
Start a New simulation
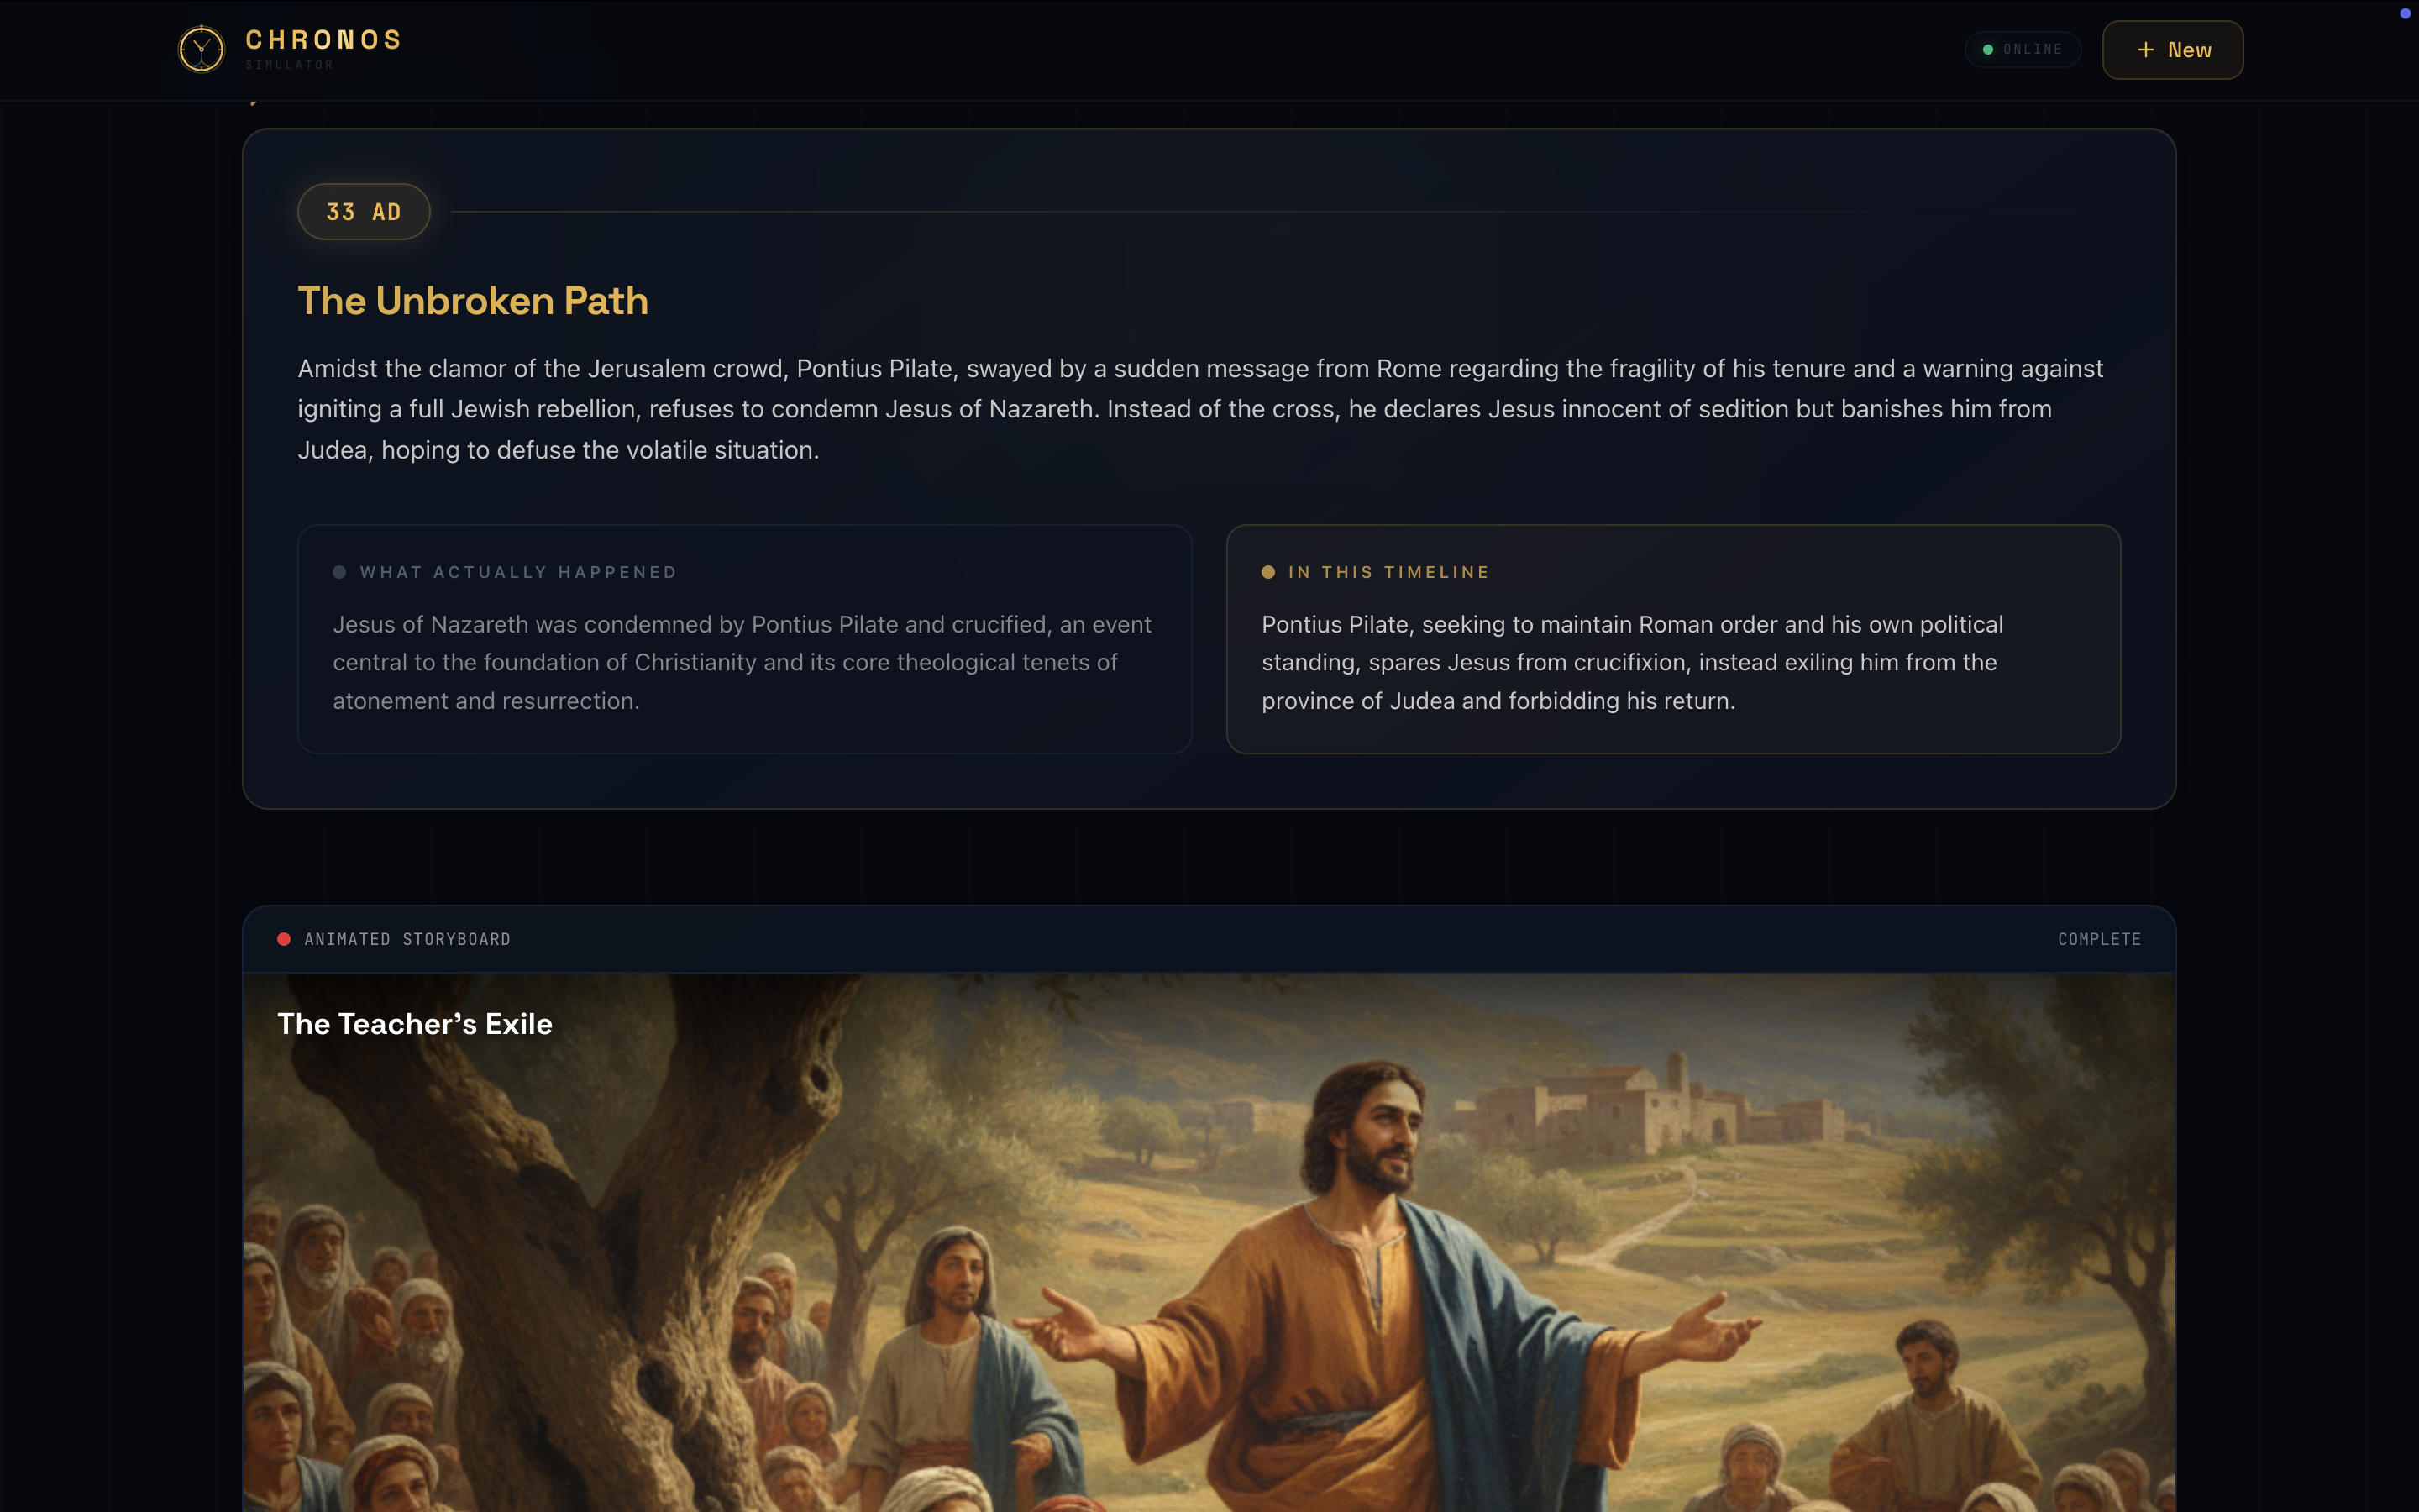(2172, 50)
